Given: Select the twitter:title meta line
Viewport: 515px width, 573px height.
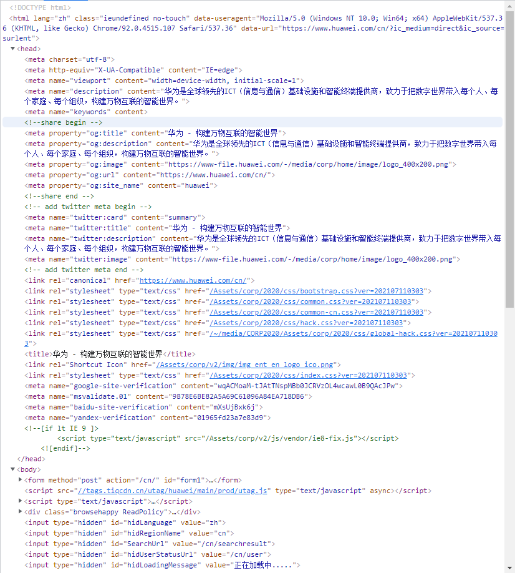Looking at the screenshot, I should 157,228.
